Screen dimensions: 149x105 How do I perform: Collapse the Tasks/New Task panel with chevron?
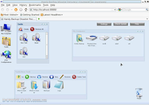(x=83, y=72)
